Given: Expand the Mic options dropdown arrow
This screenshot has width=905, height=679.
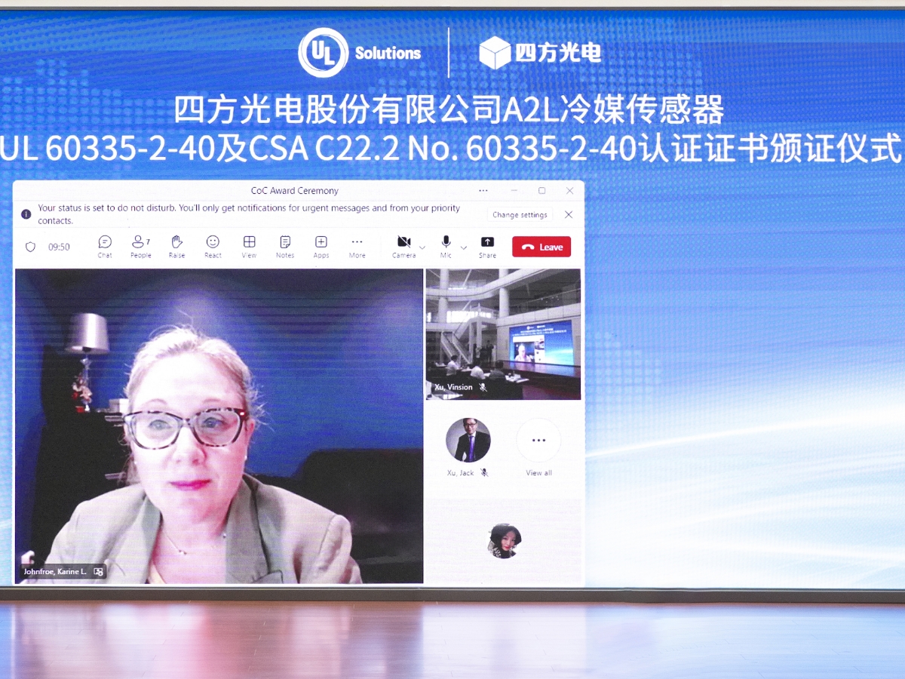Looking at the screenshot, I should (x=463, y=247).
